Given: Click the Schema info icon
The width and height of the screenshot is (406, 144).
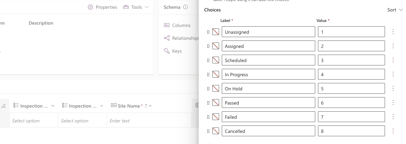Looking at the screenshot, I should point(186,7).
